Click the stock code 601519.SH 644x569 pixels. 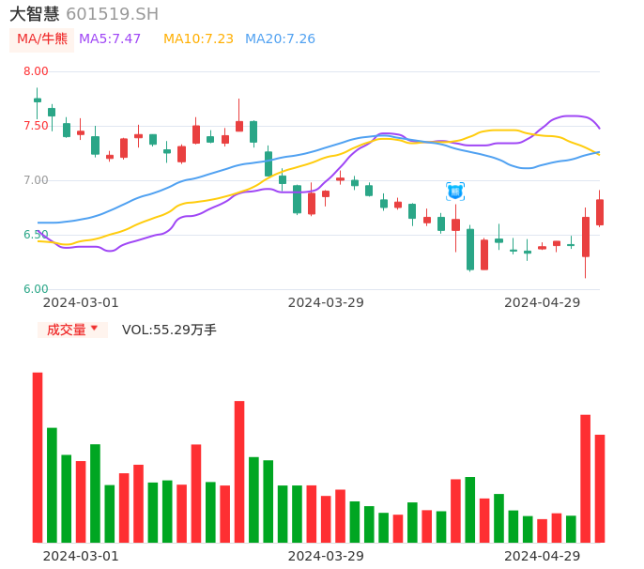click(x=113, y=14)
